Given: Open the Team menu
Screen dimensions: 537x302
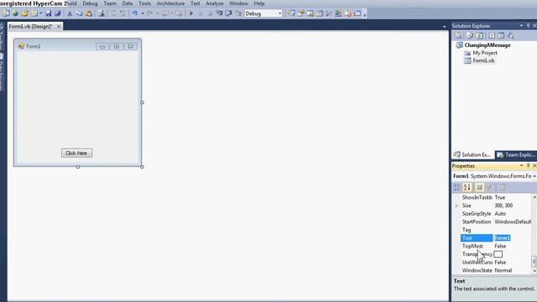Looking at the screenshot, I should [x=110, y=3].
